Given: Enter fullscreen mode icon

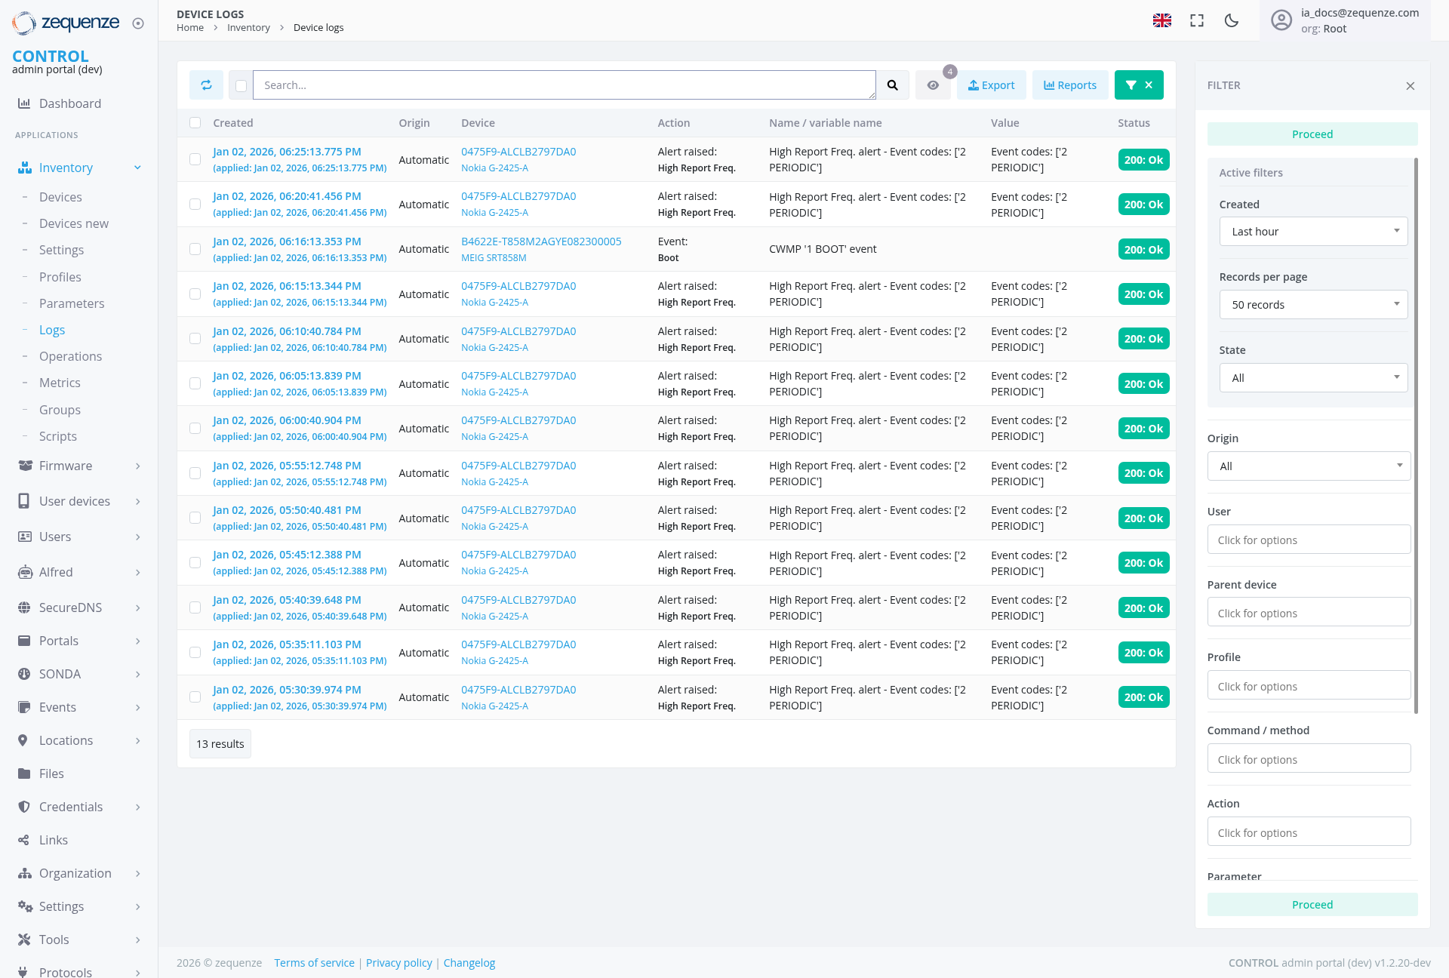Looking at the screenshot, I should pyautogui.click(x=1197, y=20).
